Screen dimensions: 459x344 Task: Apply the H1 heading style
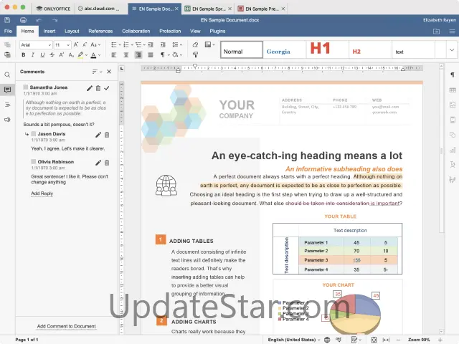click(320, 49)
